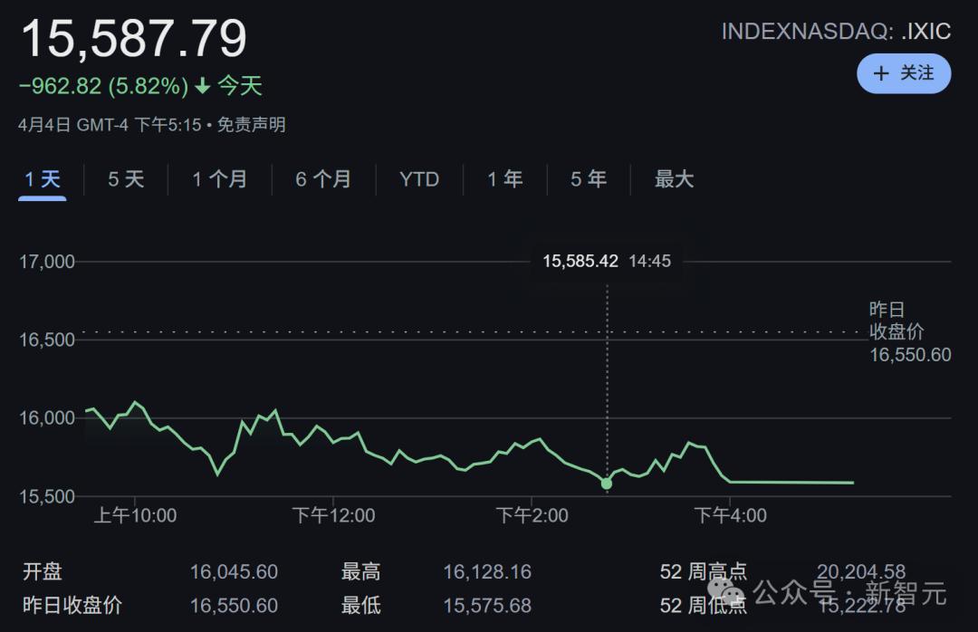Click the 昨日收盘价 16,550.60 chart label

point(909,332)
